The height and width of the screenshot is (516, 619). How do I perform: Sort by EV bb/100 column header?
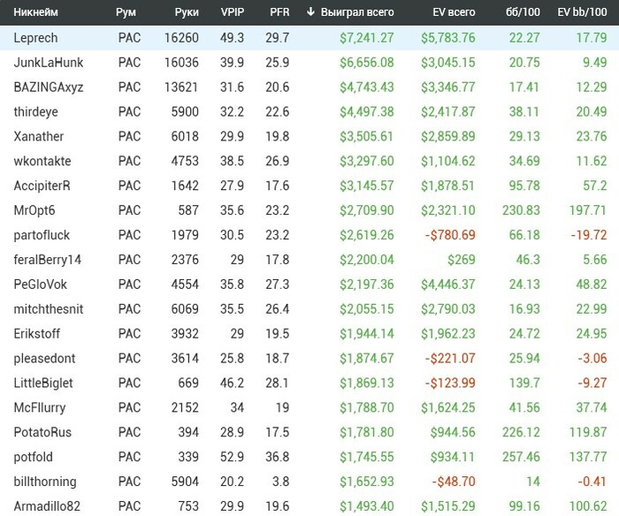[x=581, y=12]
